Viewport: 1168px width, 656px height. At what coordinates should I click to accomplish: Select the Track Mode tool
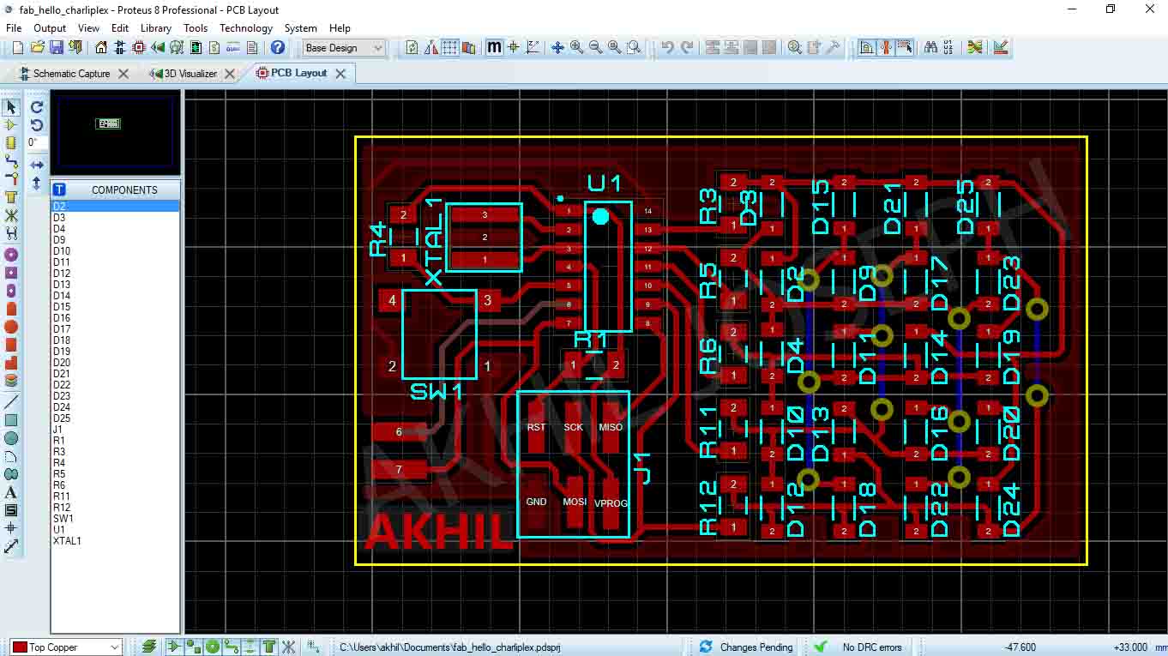click(11, 161)
